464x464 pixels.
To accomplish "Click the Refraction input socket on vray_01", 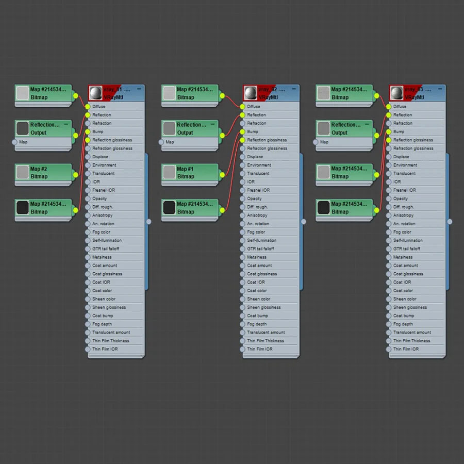I will [88, 123].
